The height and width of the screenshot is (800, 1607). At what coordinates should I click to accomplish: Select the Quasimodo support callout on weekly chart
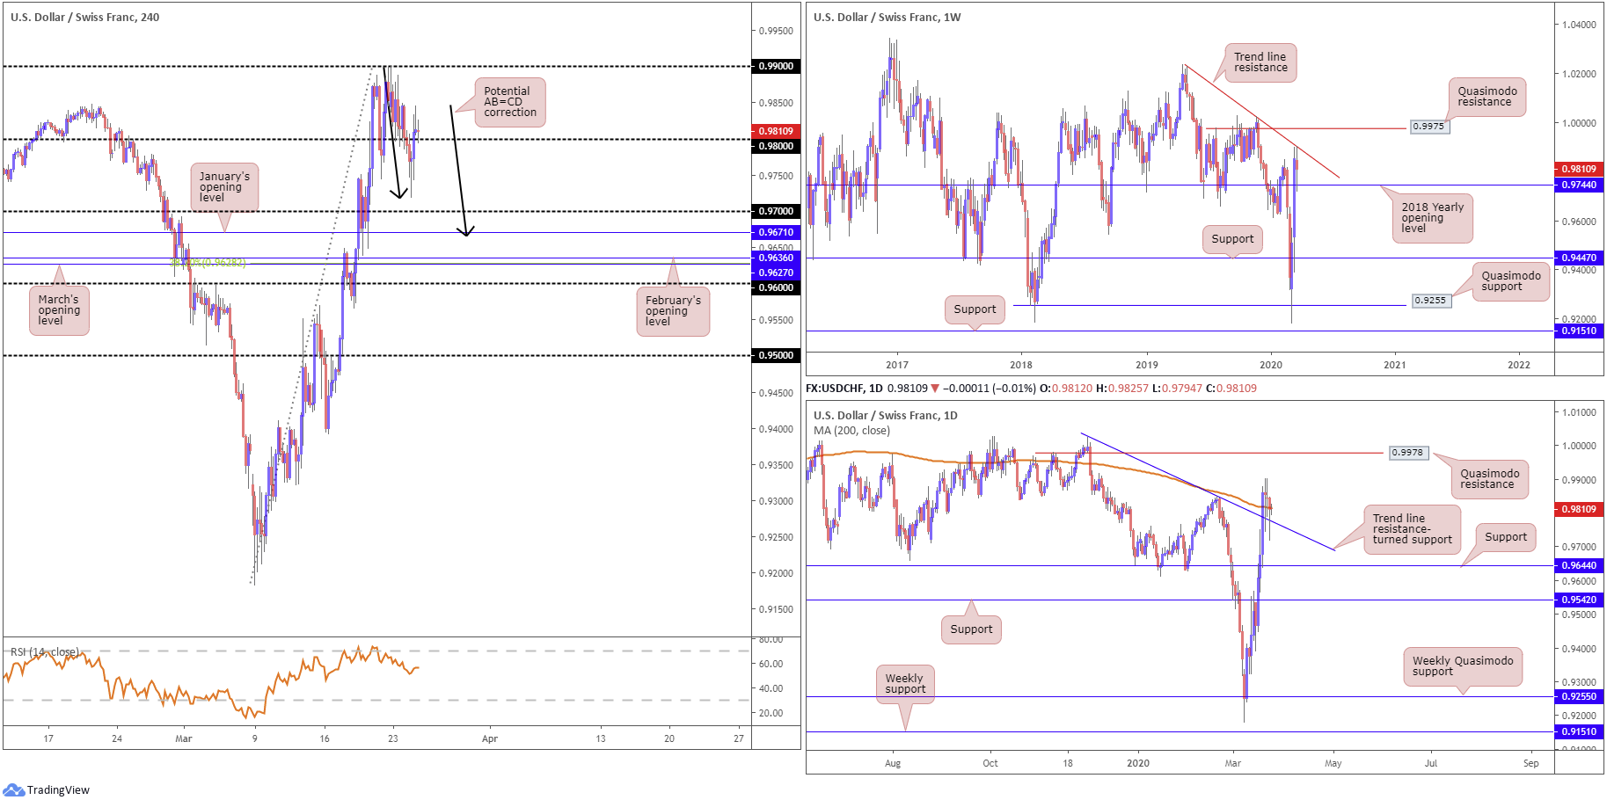[x=1510, y=281]
